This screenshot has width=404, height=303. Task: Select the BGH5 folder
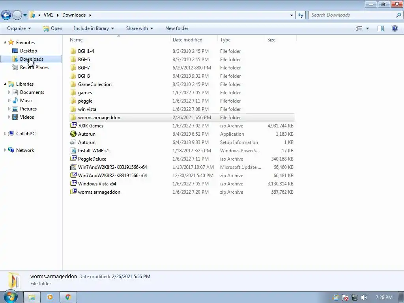point(84,59)
